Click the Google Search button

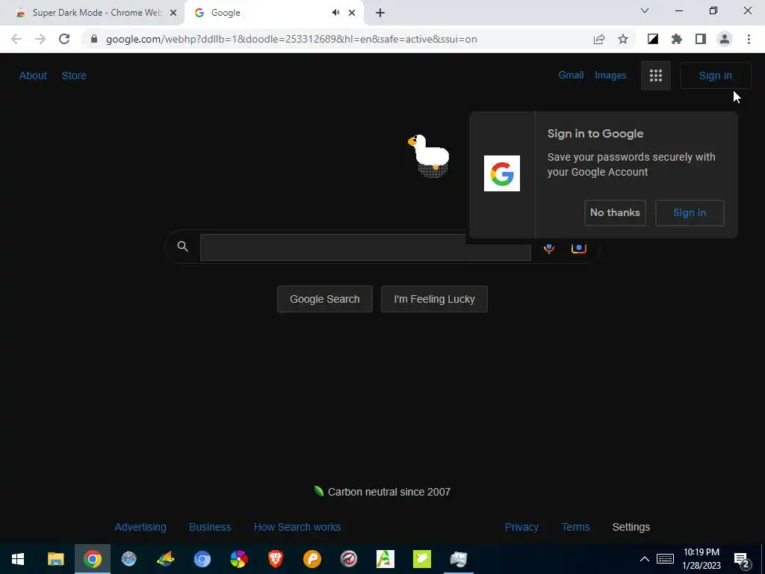point(325,299)
